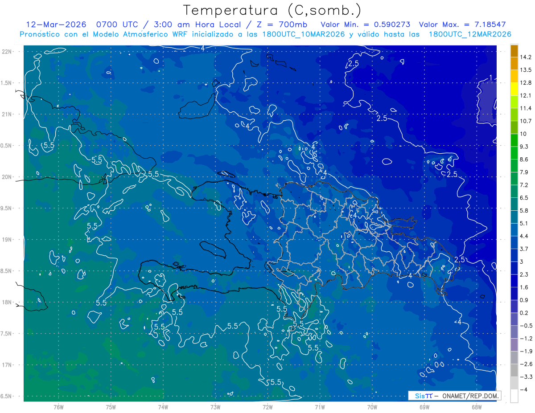Click the "13.5" value on the color scale

click(x=526, y=70)
